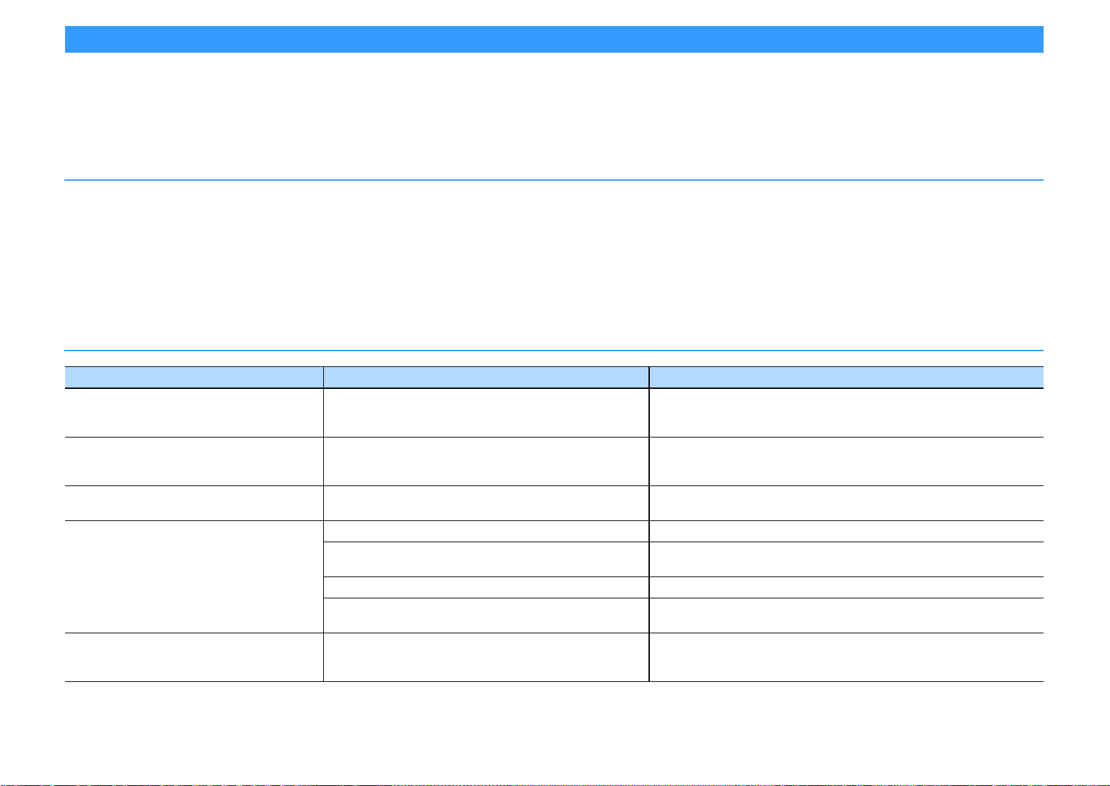Click second-row cell in the left column
Viewport: 1110px width, 786px height.
coord(194,461)
